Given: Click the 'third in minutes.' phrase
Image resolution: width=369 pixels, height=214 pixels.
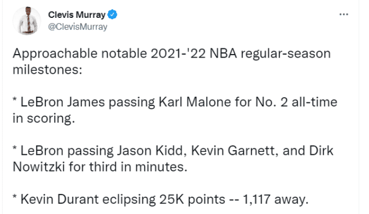Looking at the screenshot, I should tap(138, 167).
